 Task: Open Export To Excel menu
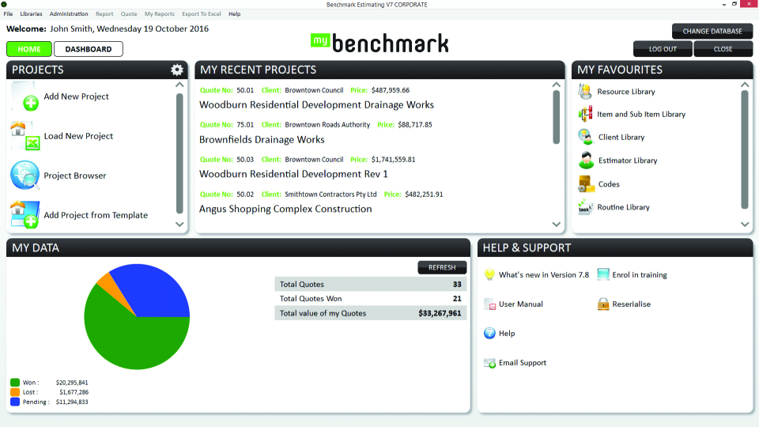[x=202, y=13]
